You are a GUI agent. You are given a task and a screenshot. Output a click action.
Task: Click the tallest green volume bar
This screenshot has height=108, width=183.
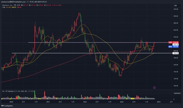click(35, 95)
